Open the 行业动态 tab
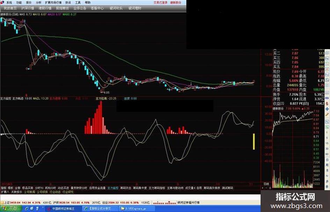This screenshot has height=212, width=330. coord(55,192)
